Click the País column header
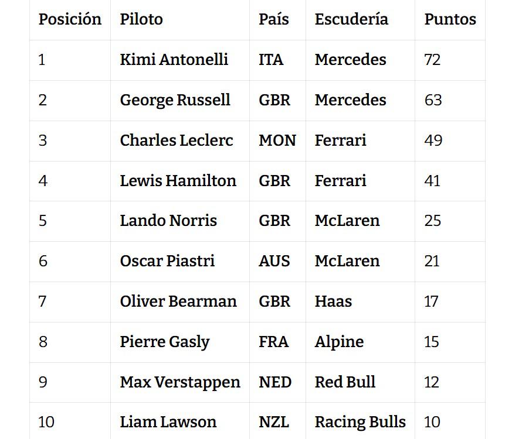The width and height of the screenshot is (512, 439). [x=273, y=19]
